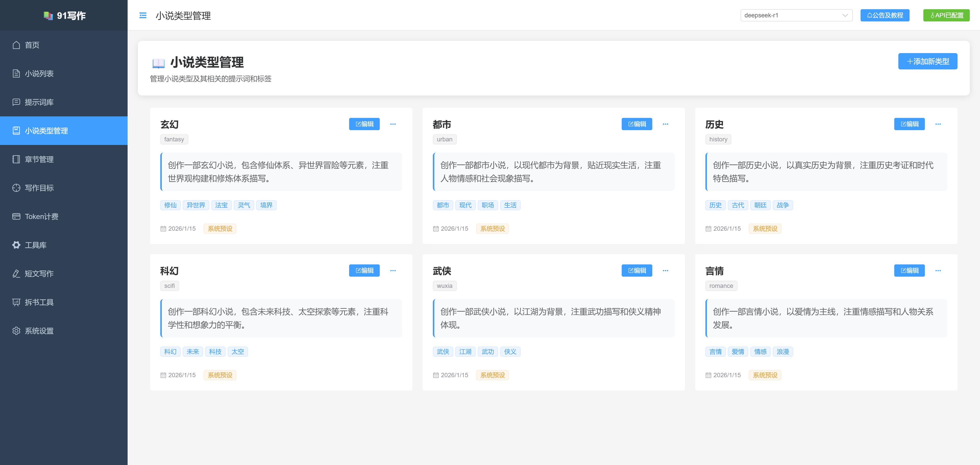
Task: Edit the 都市 novel type
Action: (636, 124)
